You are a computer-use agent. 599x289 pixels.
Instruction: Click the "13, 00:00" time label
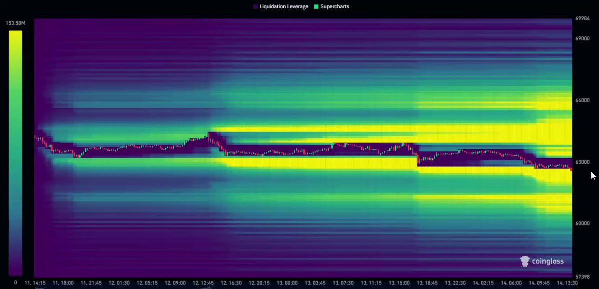[x=287, y=283]
